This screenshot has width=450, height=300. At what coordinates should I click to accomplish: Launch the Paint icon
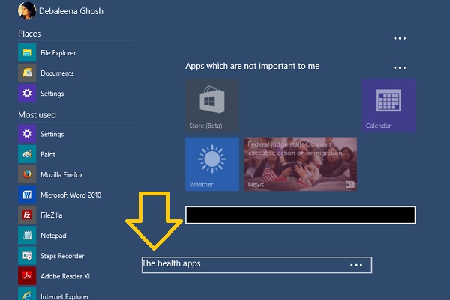tap(27, 154)
